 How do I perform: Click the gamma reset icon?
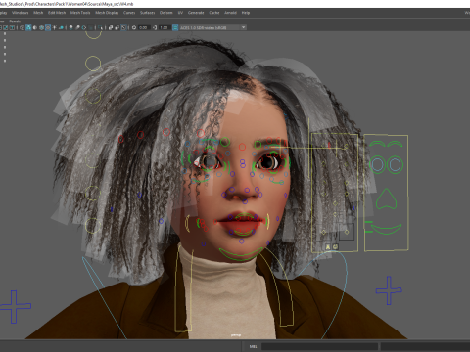coord(155,27)
